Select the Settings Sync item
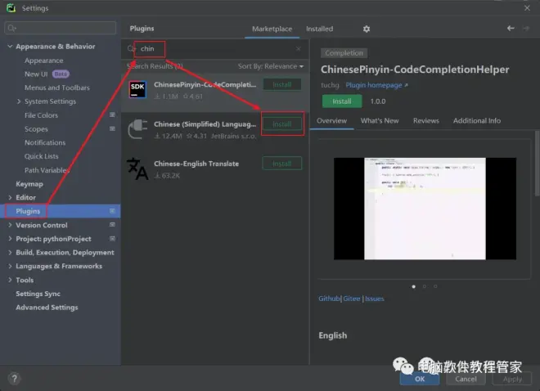Image resolution: width=540 pixels, height=391 pixels. (38, 294)
